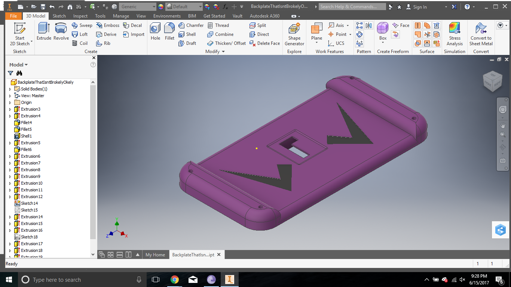
Task: Open the File menu
Action: pyautogui.click(x=13, y=16)
